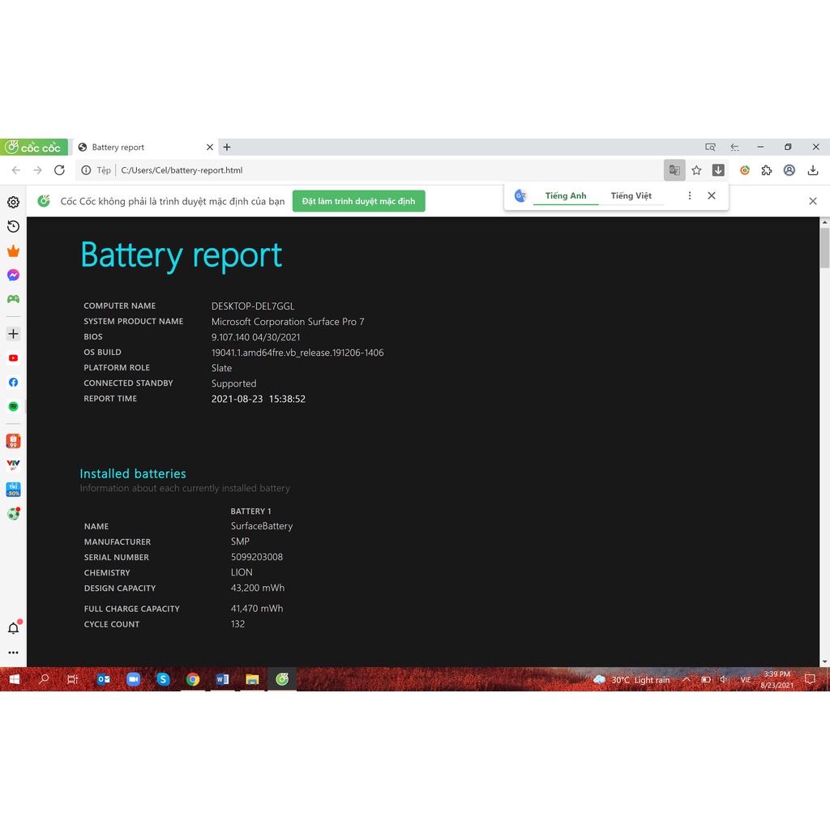
Task: Click the scrollbar down arrow
Action: 824,661
